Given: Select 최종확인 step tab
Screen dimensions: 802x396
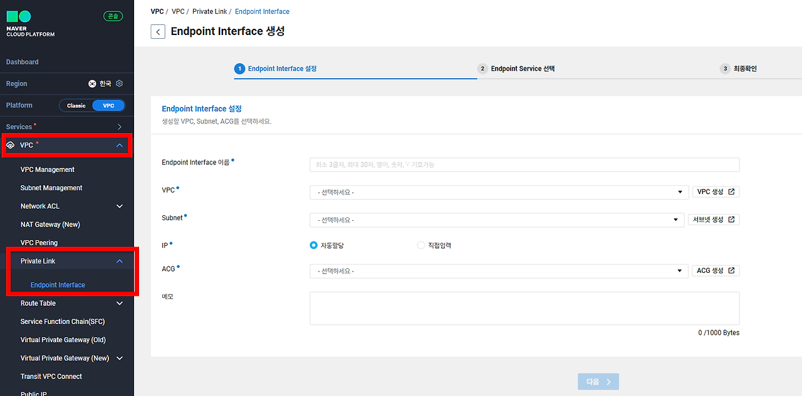Looking at the screenshot, I should (745, 69).
